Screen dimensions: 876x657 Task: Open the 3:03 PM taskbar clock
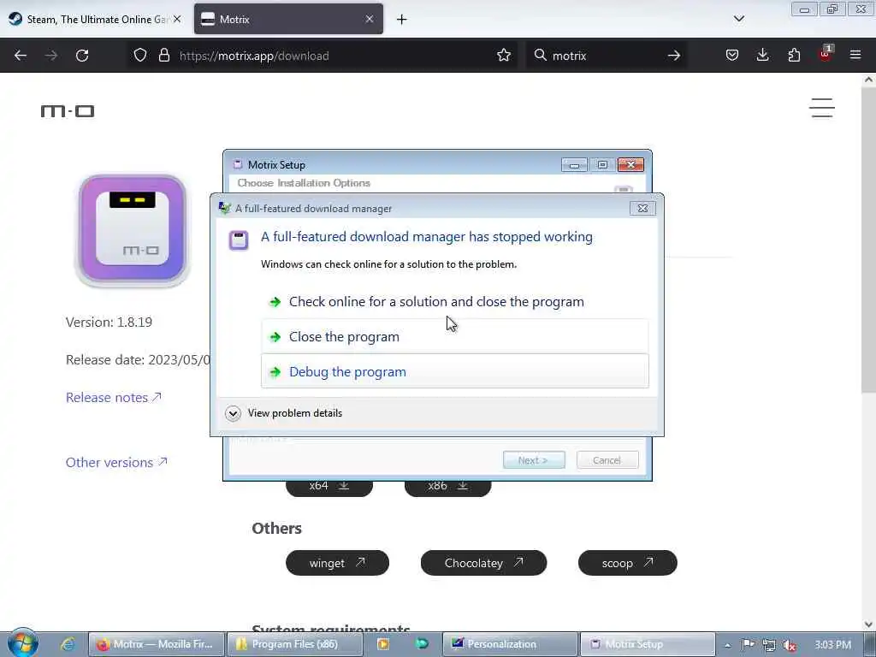click(832, 645)
